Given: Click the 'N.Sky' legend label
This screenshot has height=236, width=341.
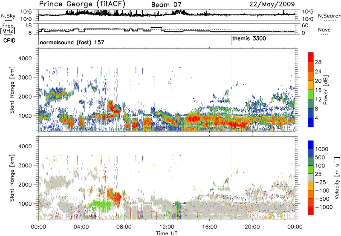Looking at the screenshot, I should (8, 16).
